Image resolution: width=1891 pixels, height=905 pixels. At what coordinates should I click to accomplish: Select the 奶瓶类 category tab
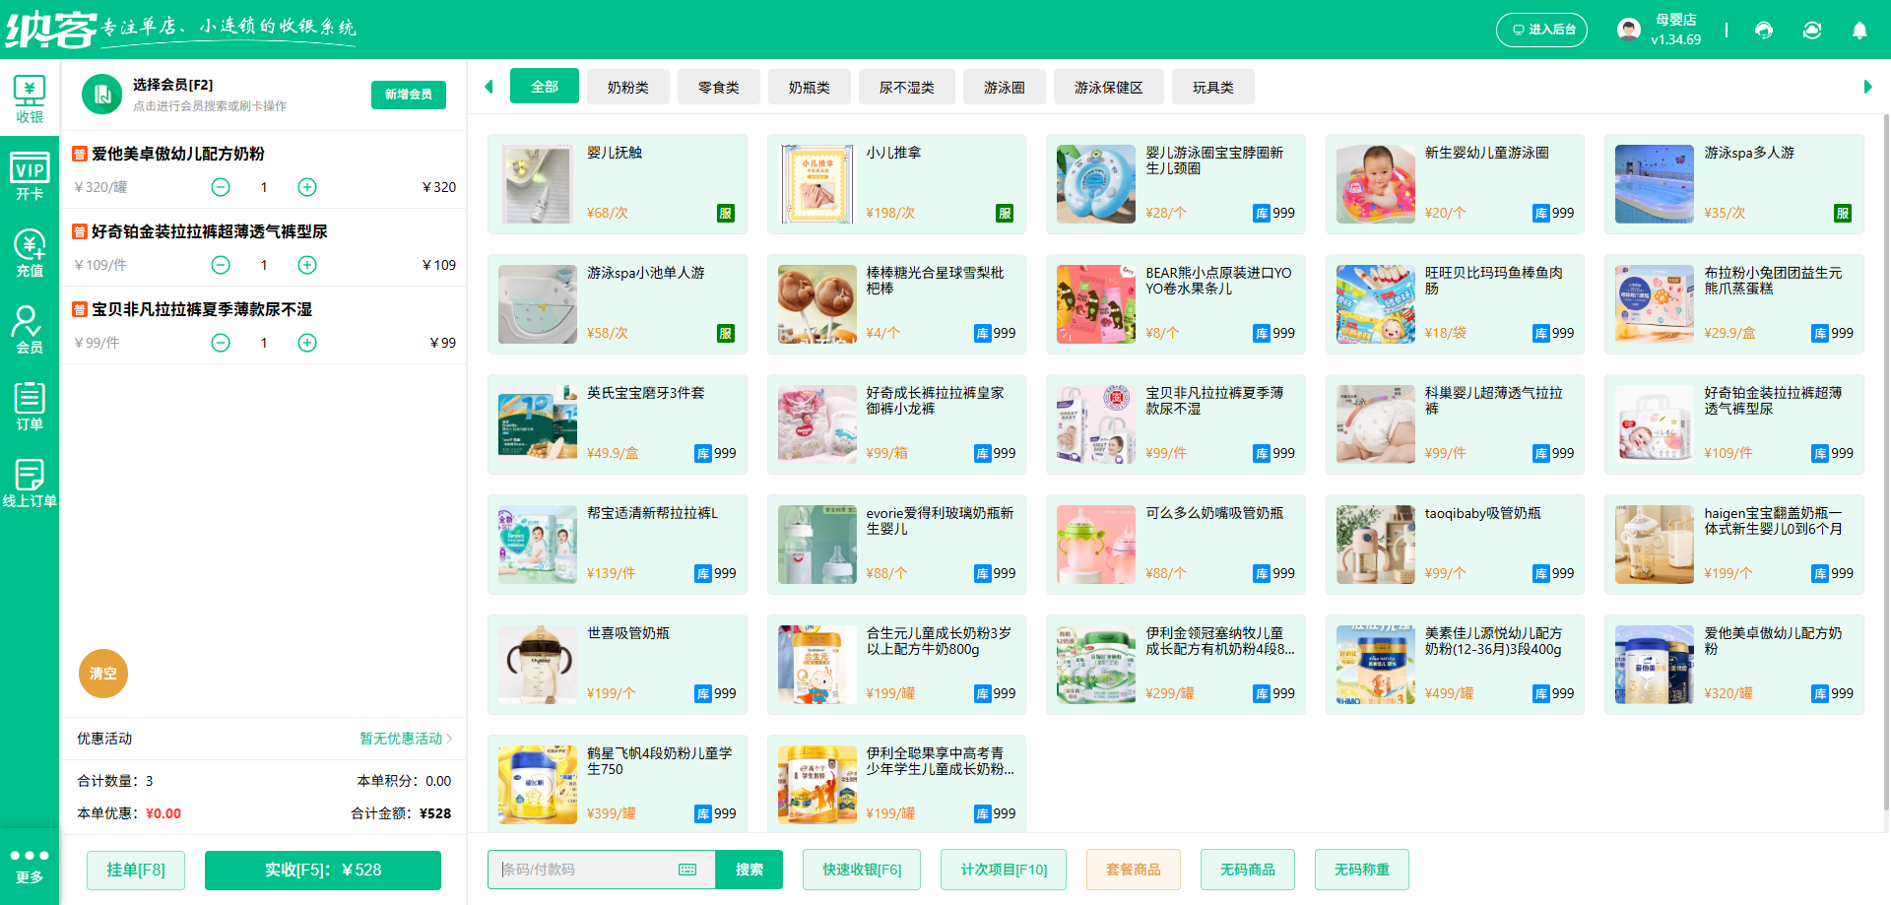point(810,88)
